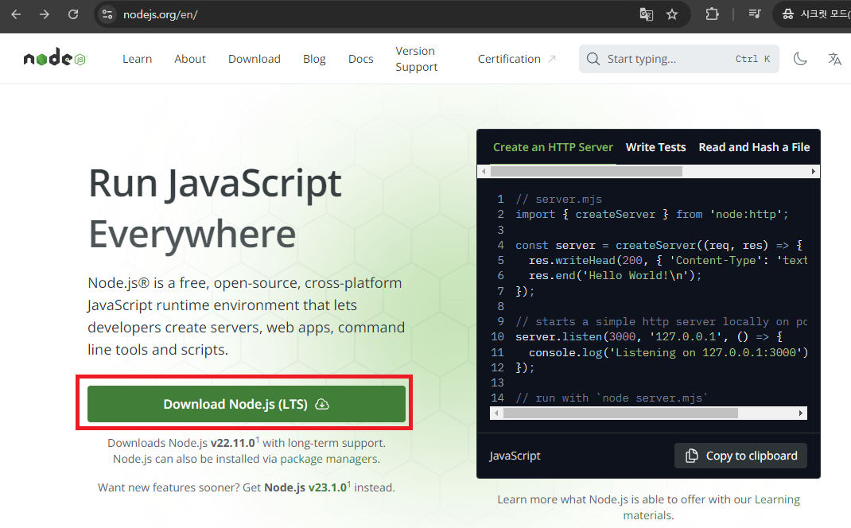
Task: Click the tab strip horizontal scrollbar thumb
Action: (586, 172)
